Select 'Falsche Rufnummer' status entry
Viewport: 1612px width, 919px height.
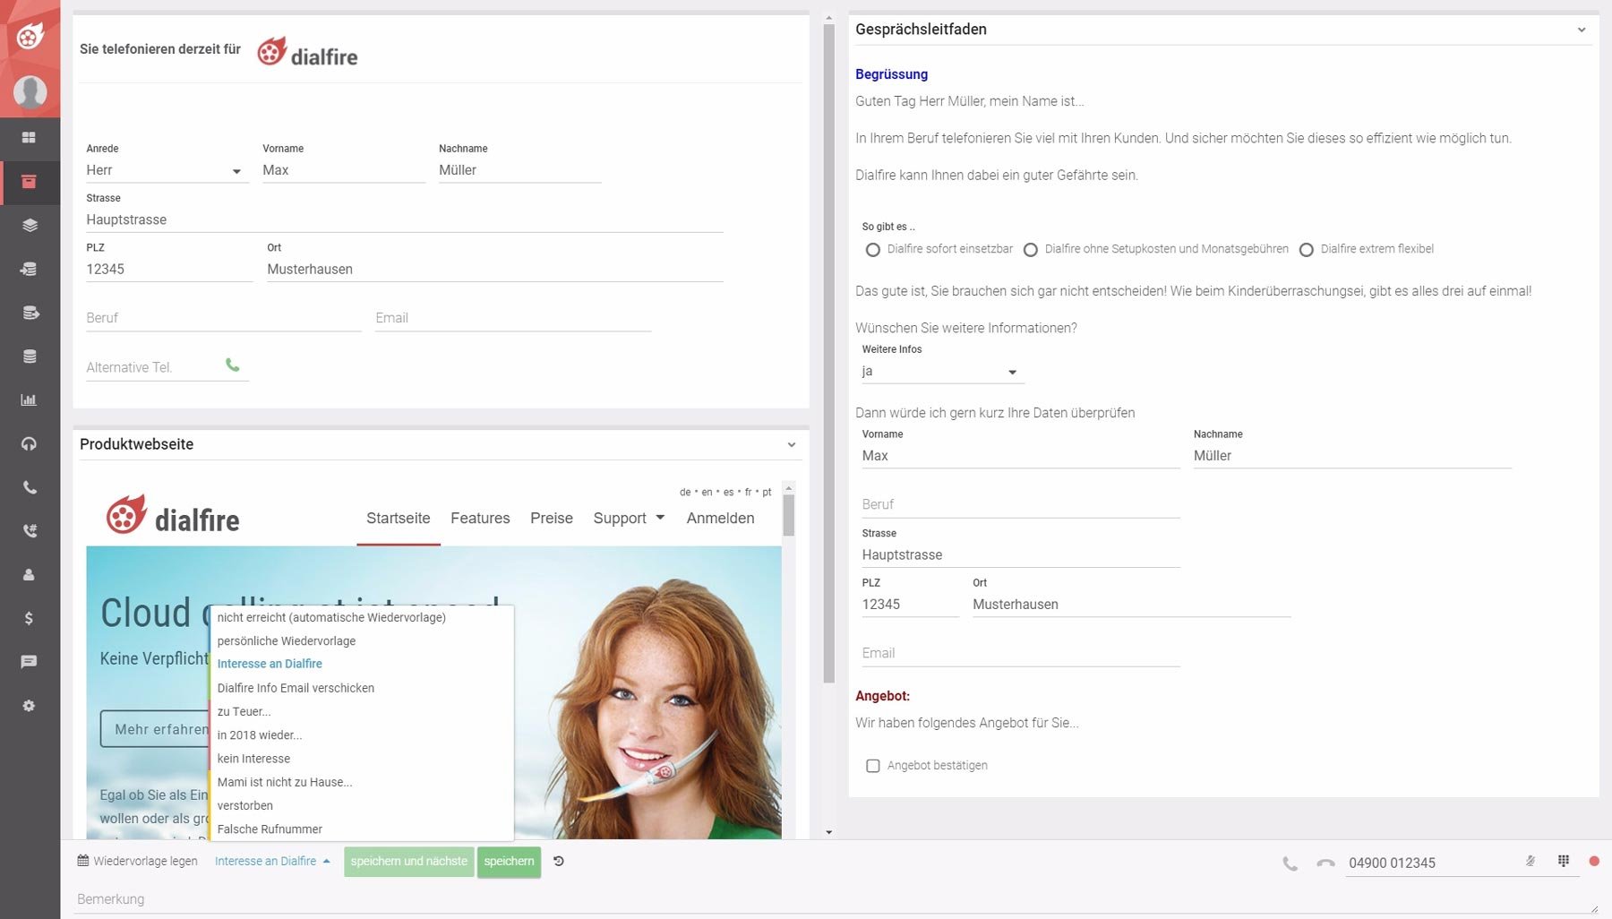click(x=363, y=829)
